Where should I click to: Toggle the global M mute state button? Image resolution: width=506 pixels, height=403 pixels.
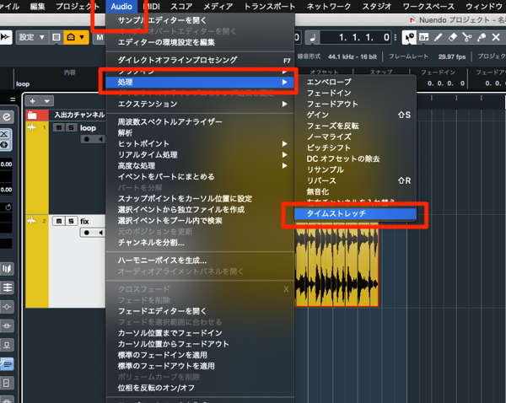click(100, 37)
